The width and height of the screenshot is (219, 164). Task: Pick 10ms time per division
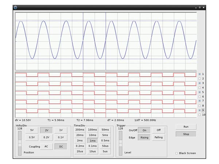tap(92, 135)
